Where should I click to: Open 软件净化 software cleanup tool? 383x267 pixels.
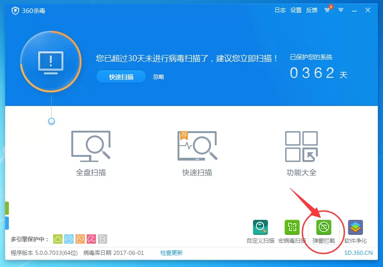pyautogui.click(x=356, y=232)
